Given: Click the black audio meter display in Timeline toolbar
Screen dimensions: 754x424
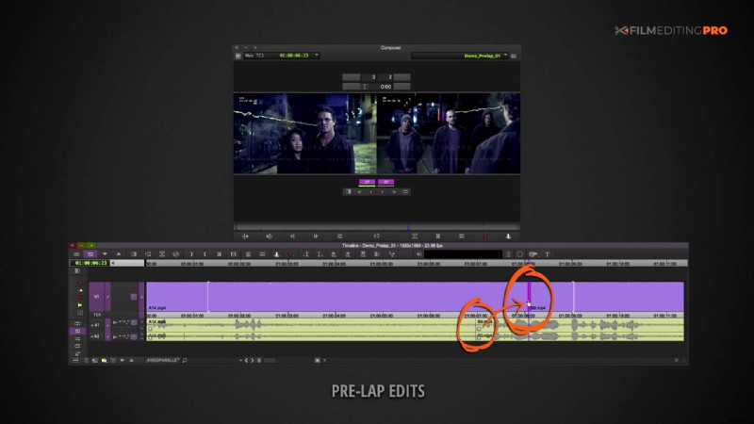Looking at the screenshot, I should 463,254.
